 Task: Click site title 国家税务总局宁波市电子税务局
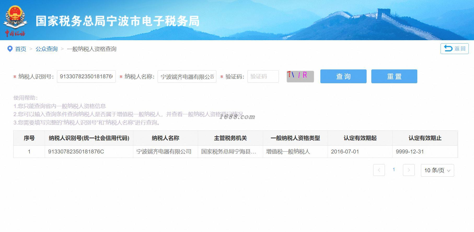(118, 21)
